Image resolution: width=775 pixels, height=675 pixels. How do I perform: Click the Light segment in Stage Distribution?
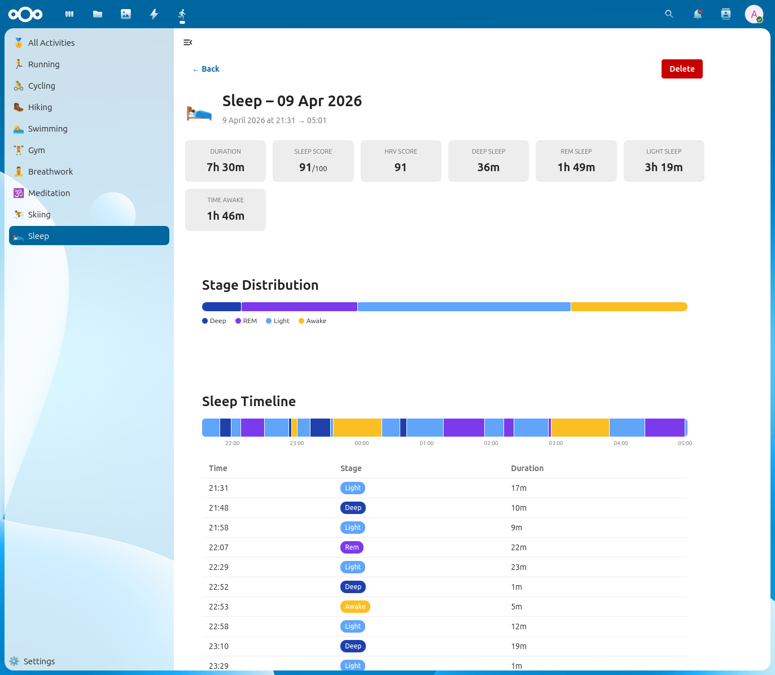tap(463, 306)
